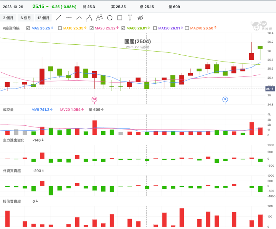The width and height of the screenshot is (276, 229).
Task: Switch chart range to 12 個月
Action: click(43, 18)
